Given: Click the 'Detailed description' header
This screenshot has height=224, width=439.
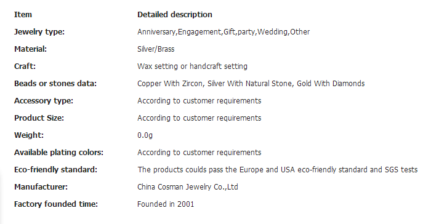Looking at the screenshot, I should 175,15.
